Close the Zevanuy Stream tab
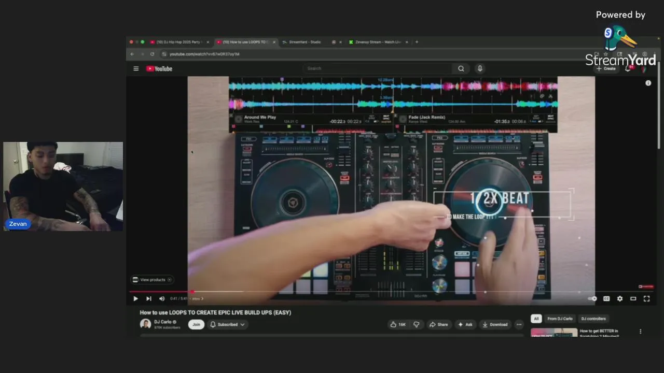 tap(407, 42)
